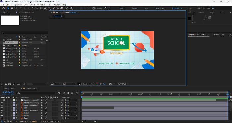
Task: Hide the Mars layer
Action: [x=2, y=108]
